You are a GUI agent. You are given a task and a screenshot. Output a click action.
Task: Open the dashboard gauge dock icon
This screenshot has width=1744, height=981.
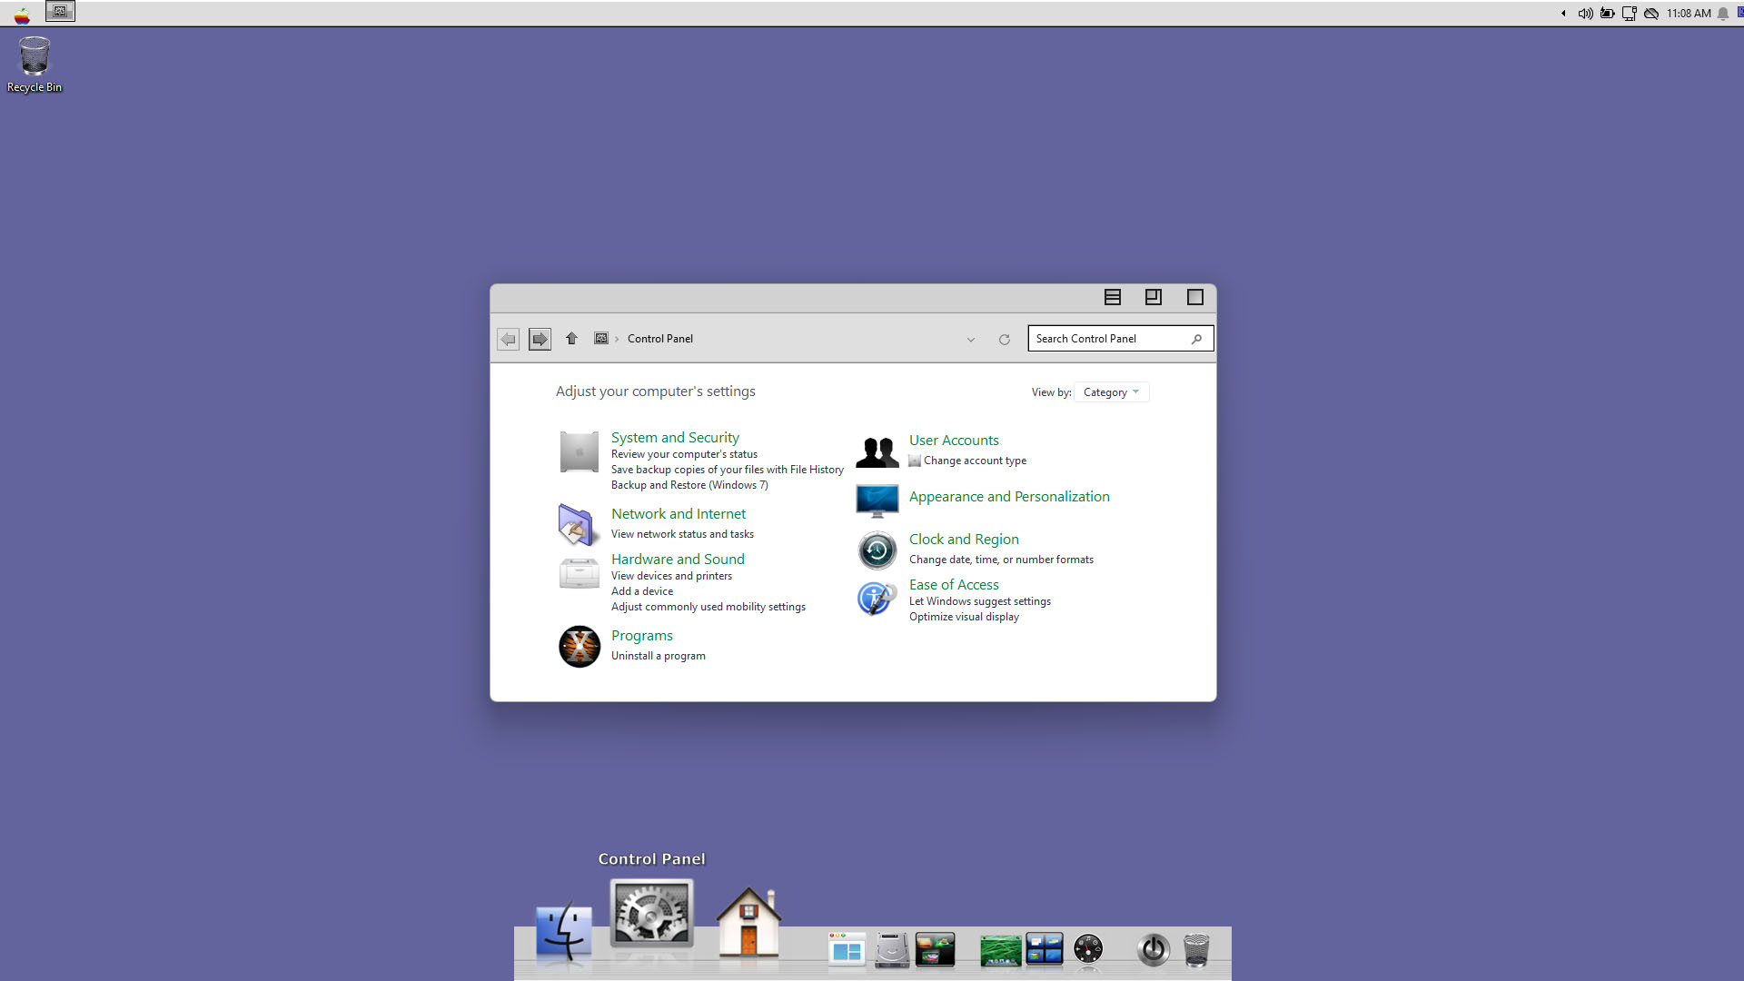coord(1087,949)
